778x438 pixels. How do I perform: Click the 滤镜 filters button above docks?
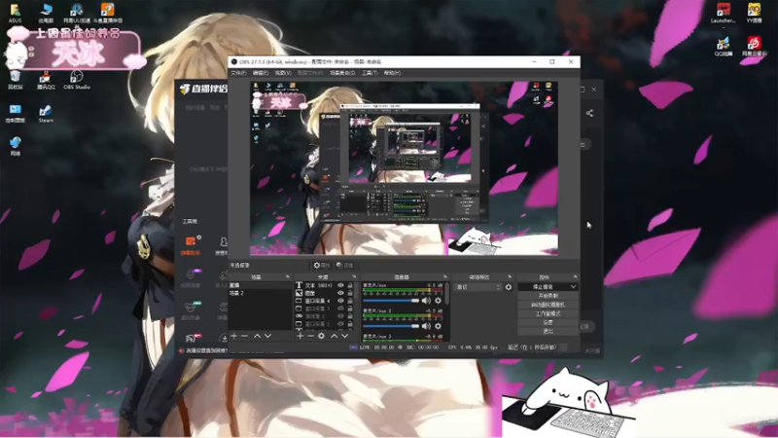click(x=345, y=265)
